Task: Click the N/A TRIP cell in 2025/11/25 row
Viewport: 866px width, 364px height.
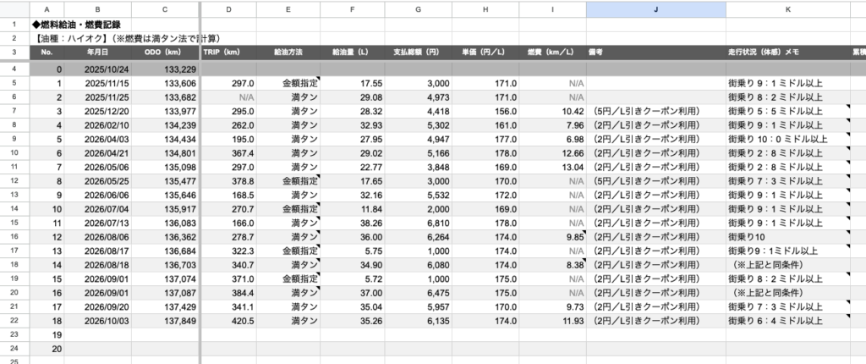Action: coord(228,97)
